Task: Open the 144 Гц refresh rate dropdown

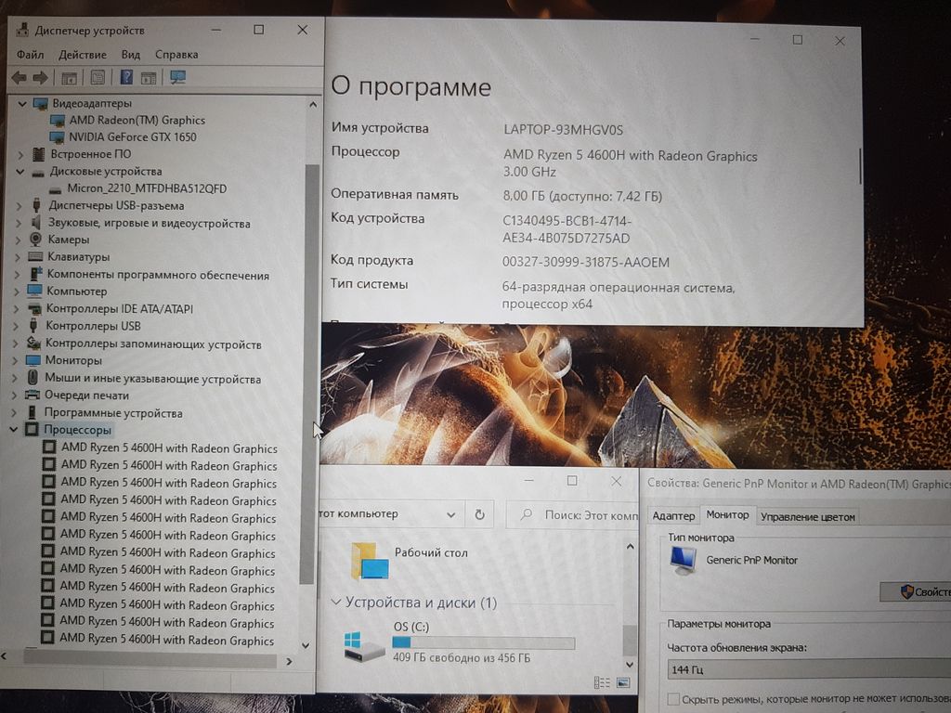Action: tap(799, 669)
